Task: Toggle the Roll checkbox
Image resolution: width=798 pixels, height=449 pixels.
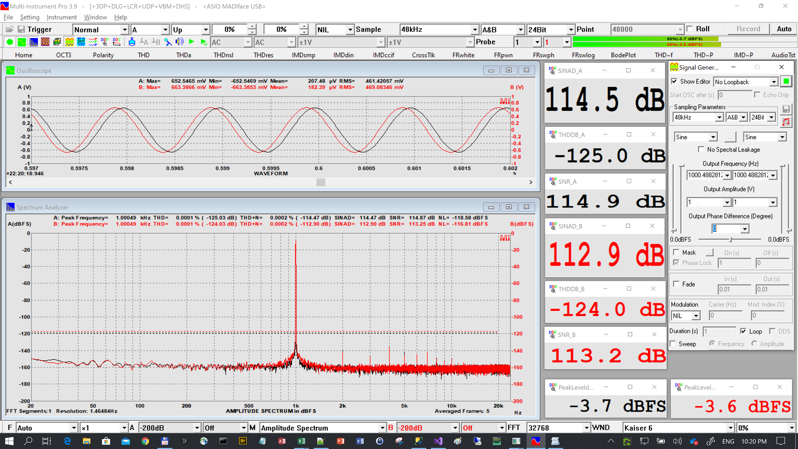Action: 690,29
